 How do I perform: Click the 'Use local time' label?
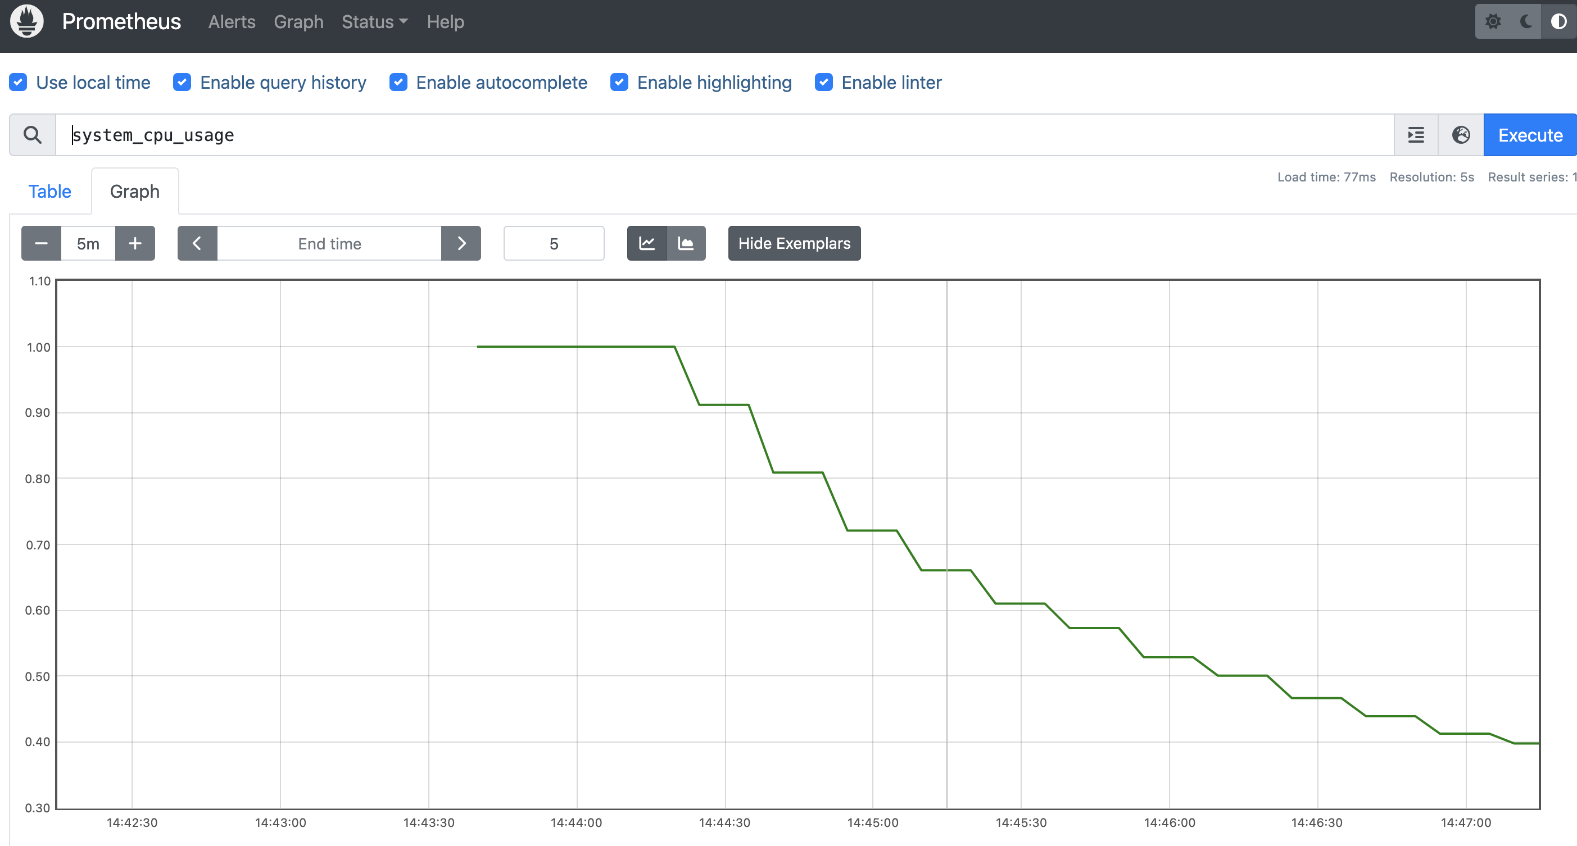[x=93, y=82]
